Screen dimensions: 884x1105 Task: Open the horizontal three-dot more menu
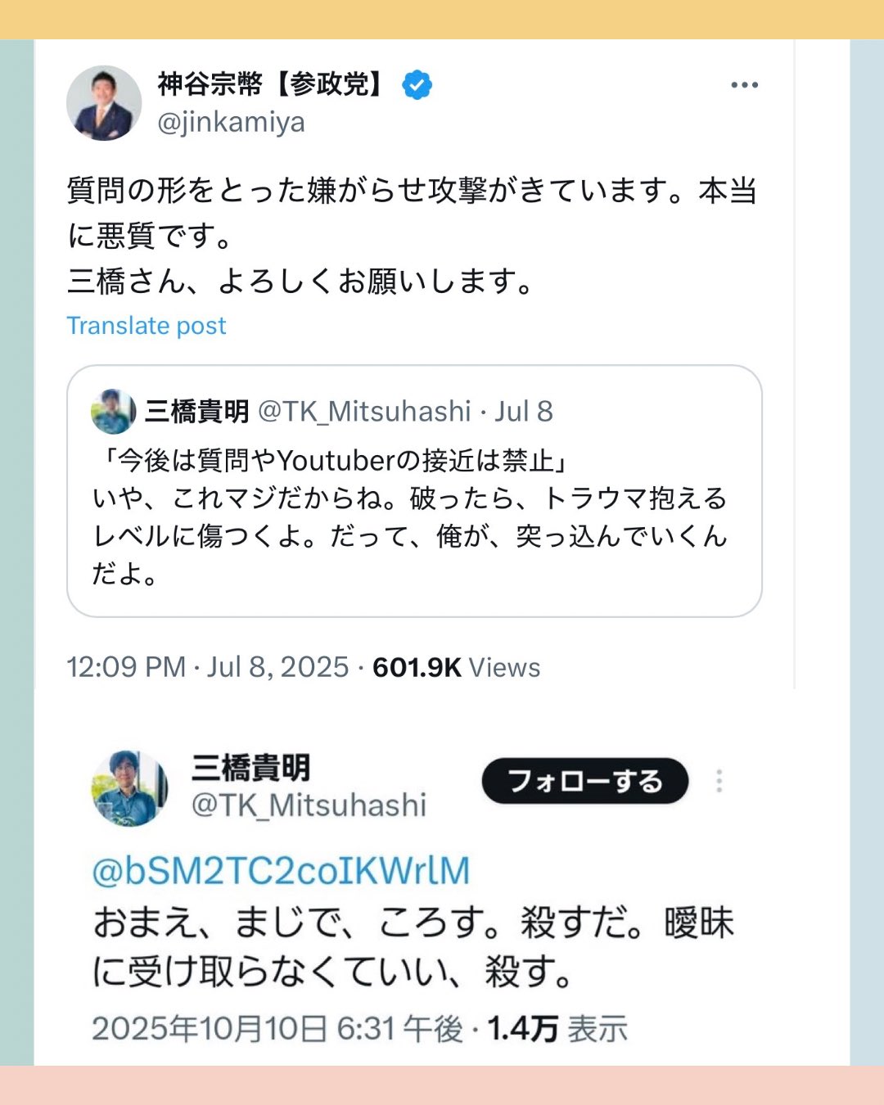(x=744, y=85)
